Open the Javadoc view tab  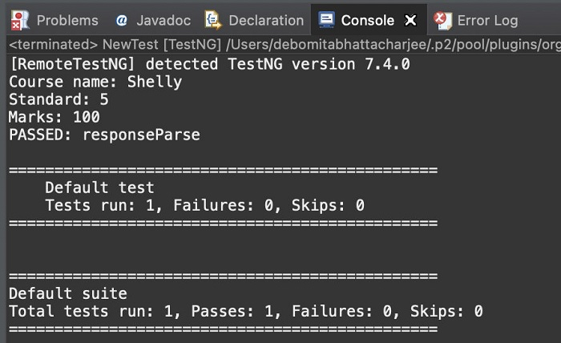point(163,20)
